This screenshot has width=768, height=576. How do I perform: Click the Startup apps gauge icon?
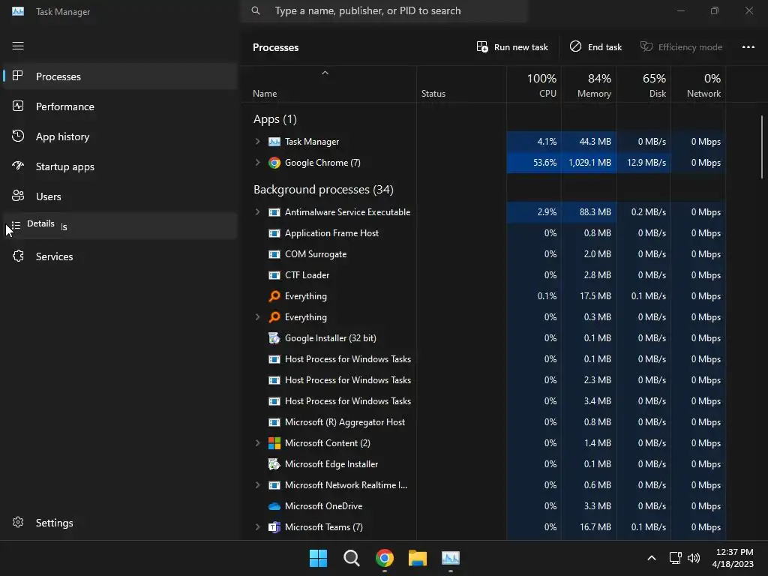pyautogui.click(x=18, y=166)
